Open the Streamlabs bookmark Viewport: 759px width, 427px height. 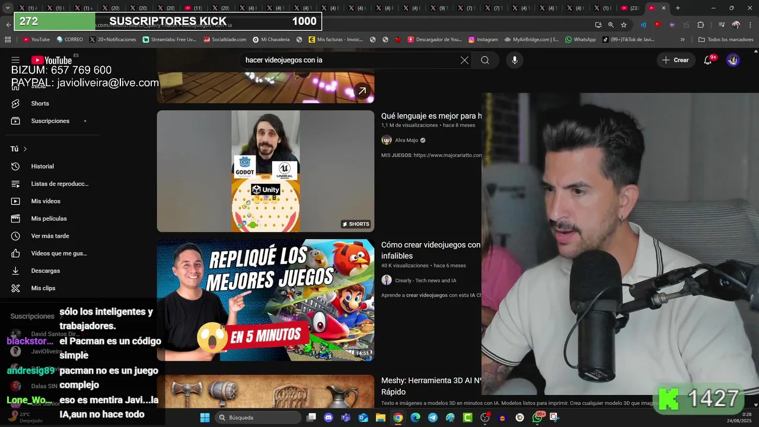click(169, 40)
